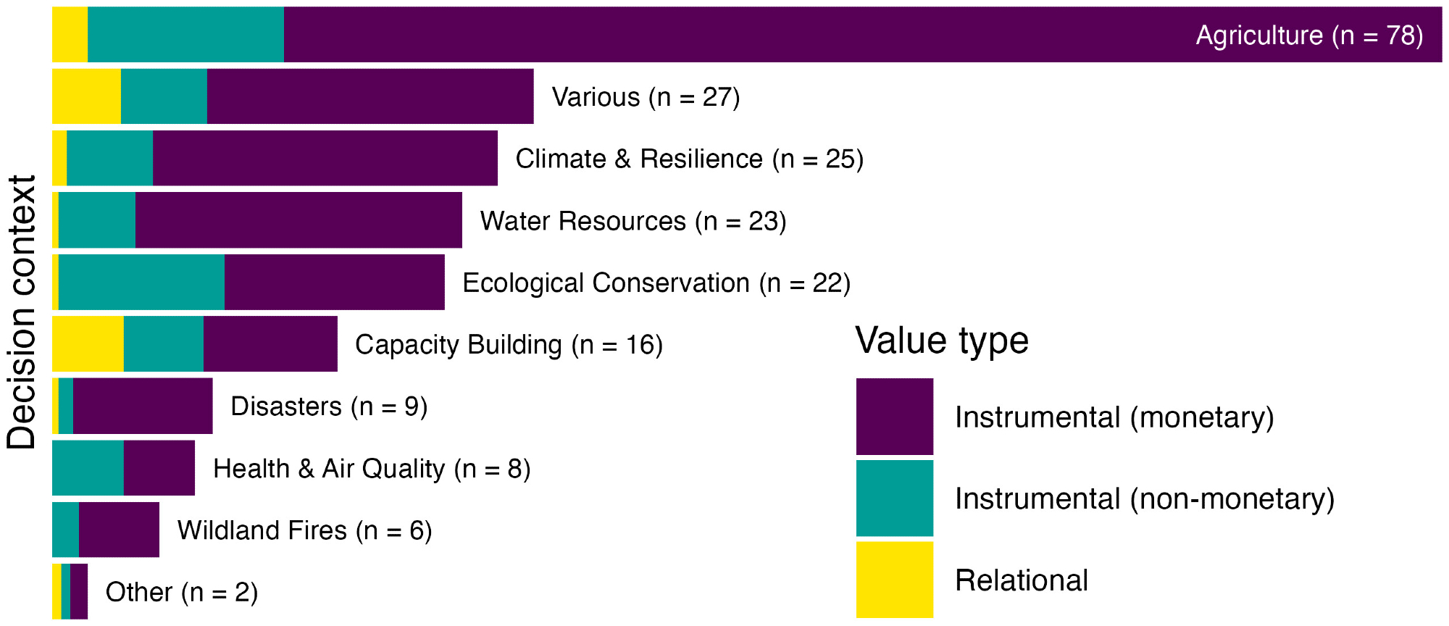Click the "Various (n = 27)" label
Viewport: 1449px width, 626px height.
pyautogui.click(x=646, y=97)
